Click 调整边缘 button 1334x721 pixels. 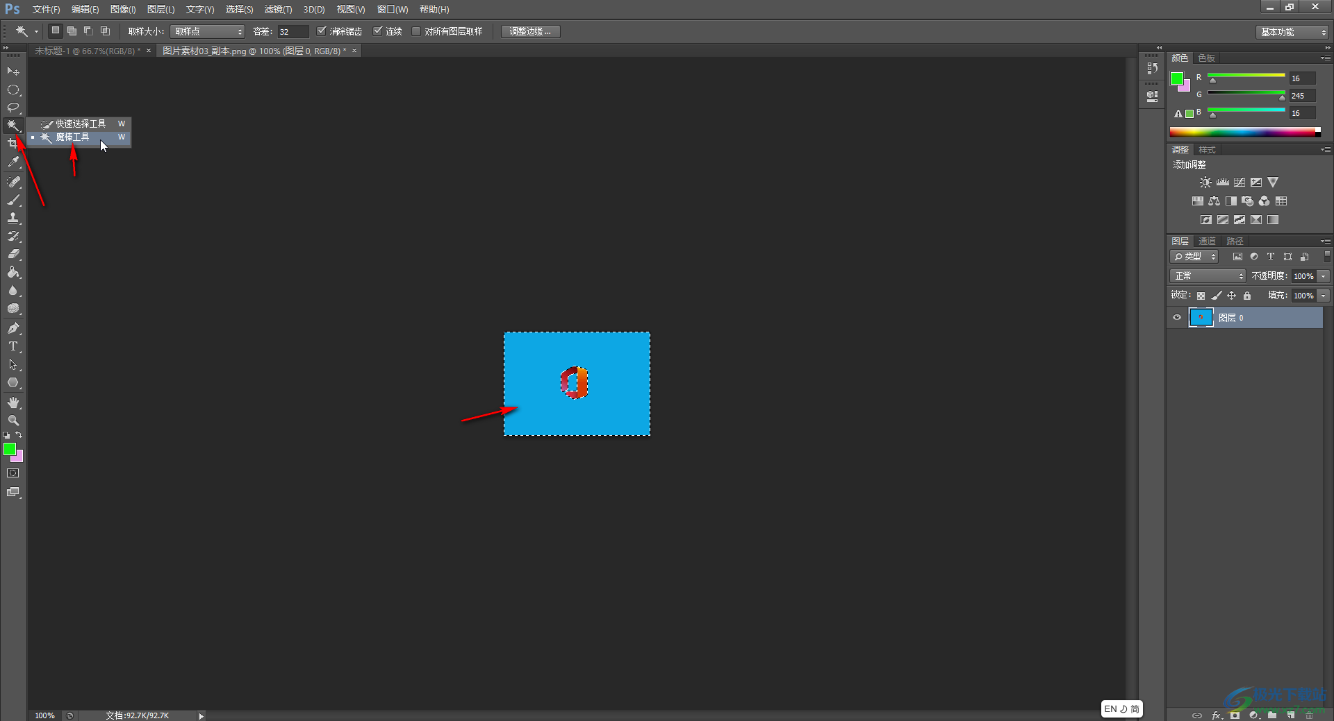[531, 31]
